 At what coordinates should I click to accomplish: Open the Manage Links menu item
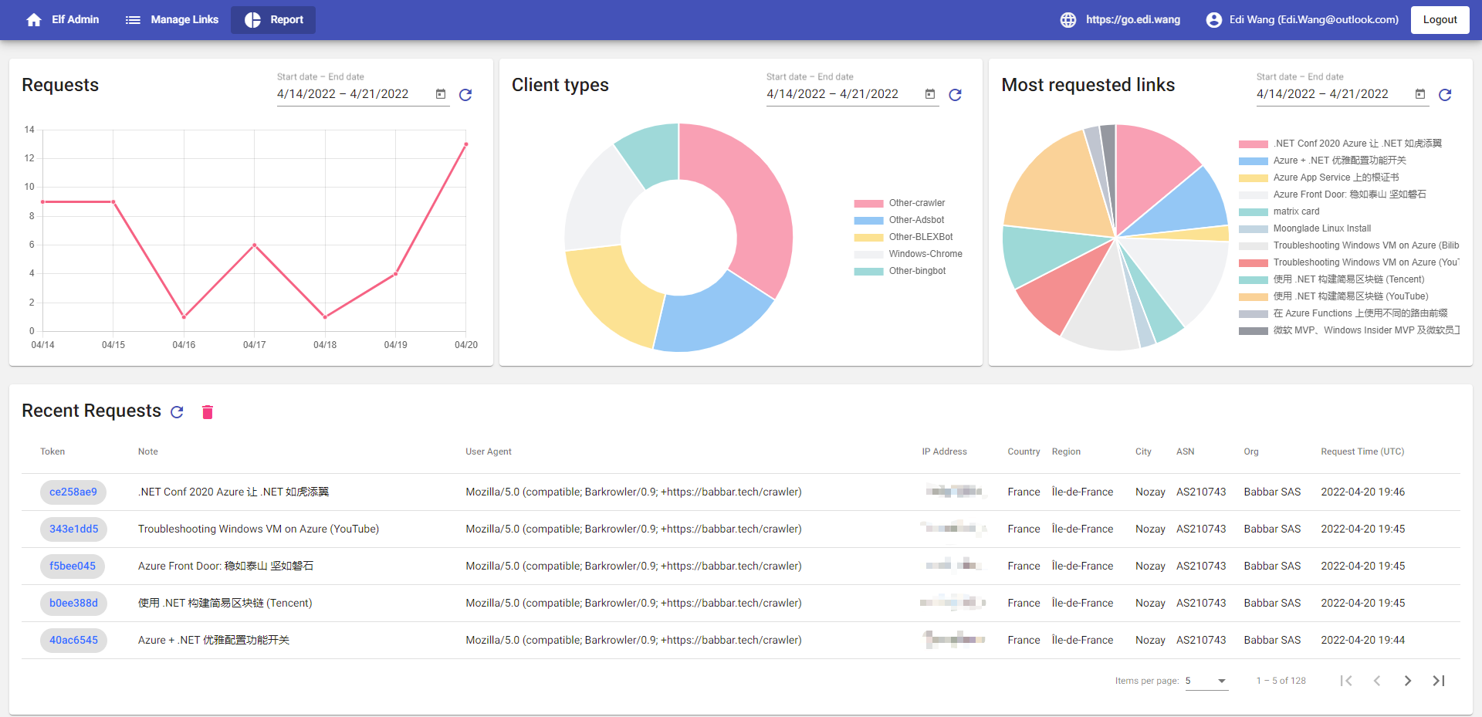coord(171,20)
